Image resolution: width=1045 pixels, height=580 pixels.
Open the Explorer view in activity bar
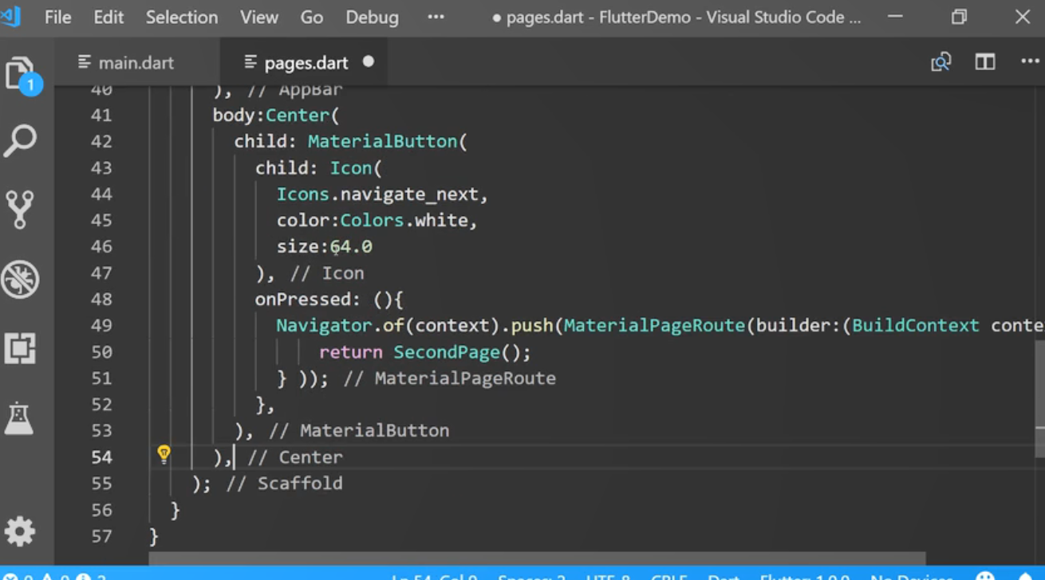tap(22, 76)
